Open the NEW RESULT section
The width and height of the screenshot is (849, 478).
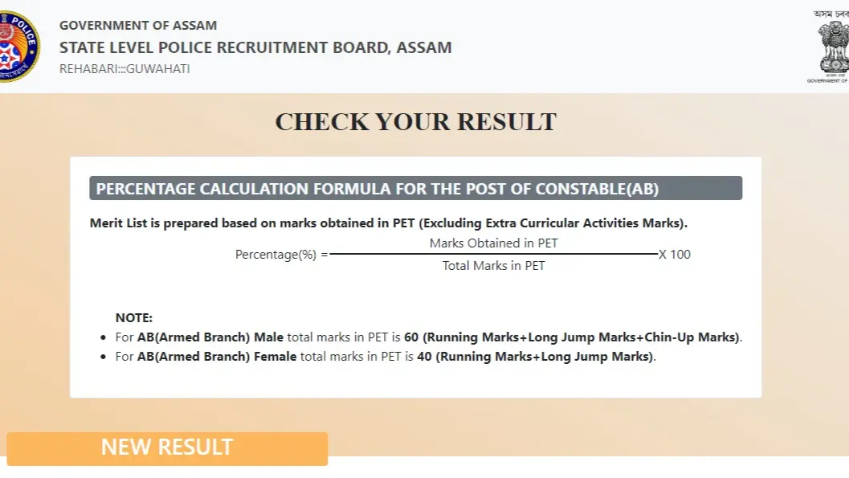(165, 447)
